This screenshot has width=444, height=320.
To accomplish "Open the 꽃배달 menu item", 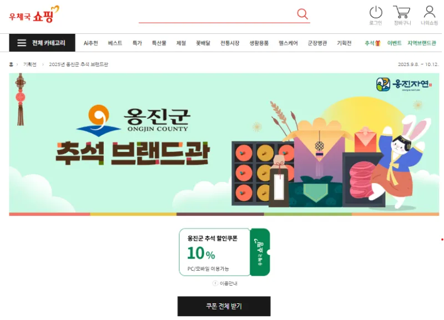I will [203, 43].
